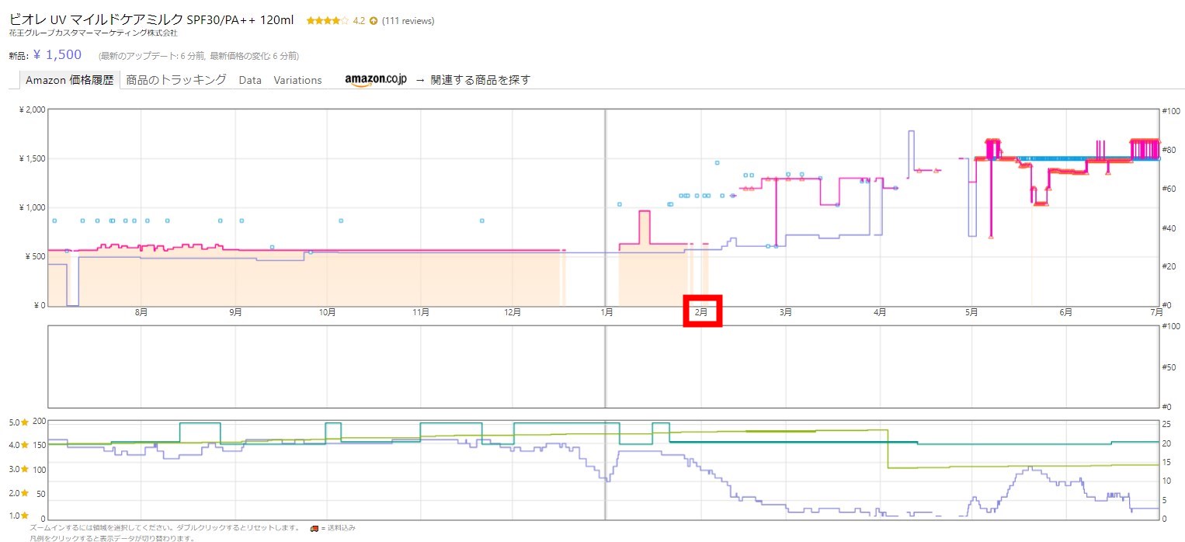Select the Data tab
This screenshot has width=1185, height=542.
click(250, 80)
